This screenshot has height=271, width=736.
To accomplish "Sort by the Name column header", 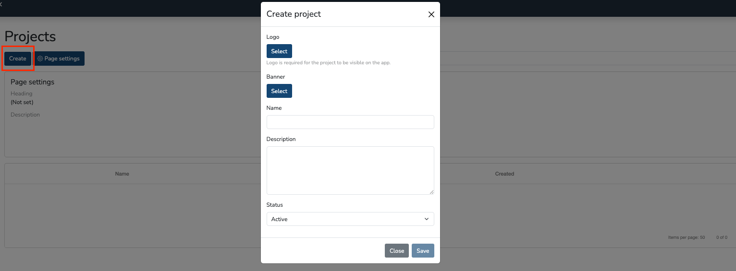I will pyautogui.click(x=122, y=174).
